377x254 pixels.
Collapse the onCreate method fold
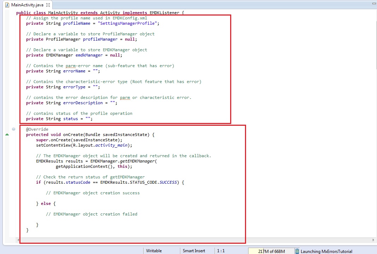coord(13,129)
